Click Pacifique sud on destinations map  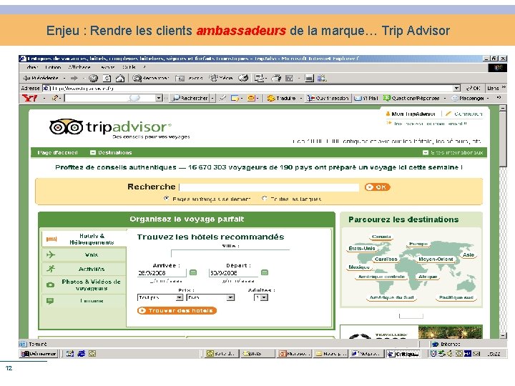(456, 297)
